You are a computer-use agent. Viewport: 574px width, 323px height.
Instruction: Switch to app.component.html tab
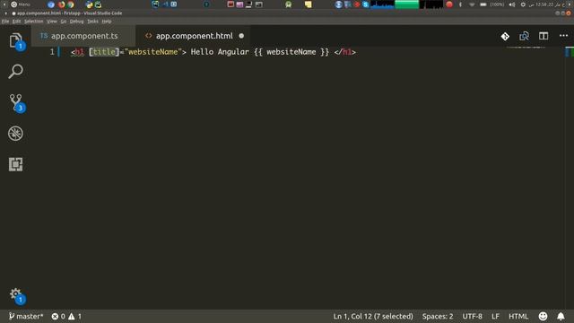[x=194, y=36]
